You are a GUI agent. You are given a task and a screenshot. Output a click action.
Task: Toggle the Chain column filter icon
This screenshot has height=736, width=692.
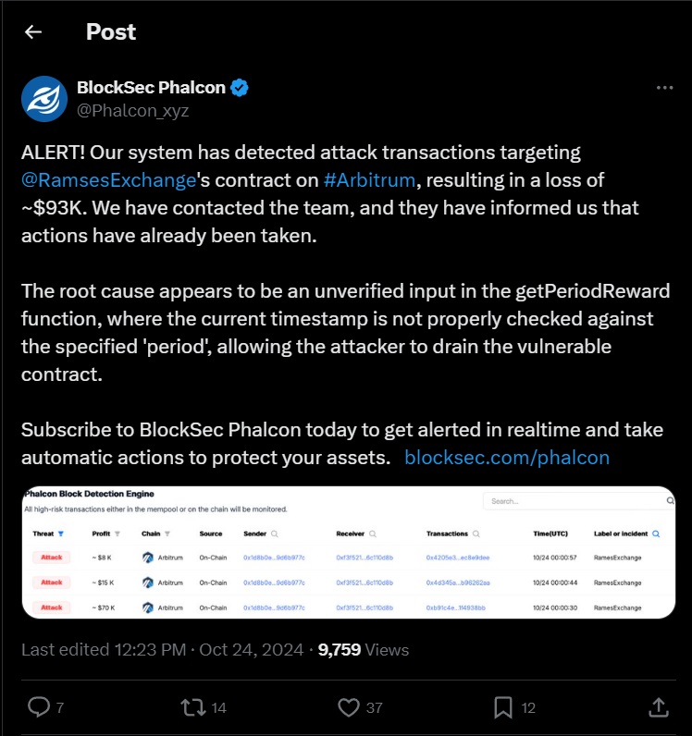click(x=167, y=534)
